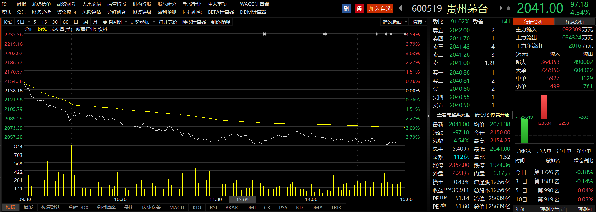Screen dimensions: 596x212
Task: Go to previous stock with left arrow
Action: click(400, 8)
